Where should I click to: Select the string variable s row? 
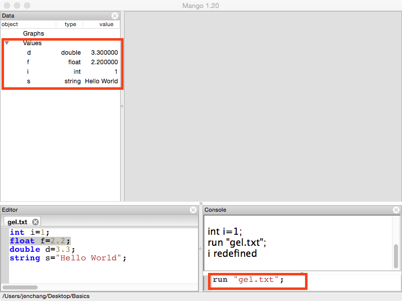(x=60, y=81)
